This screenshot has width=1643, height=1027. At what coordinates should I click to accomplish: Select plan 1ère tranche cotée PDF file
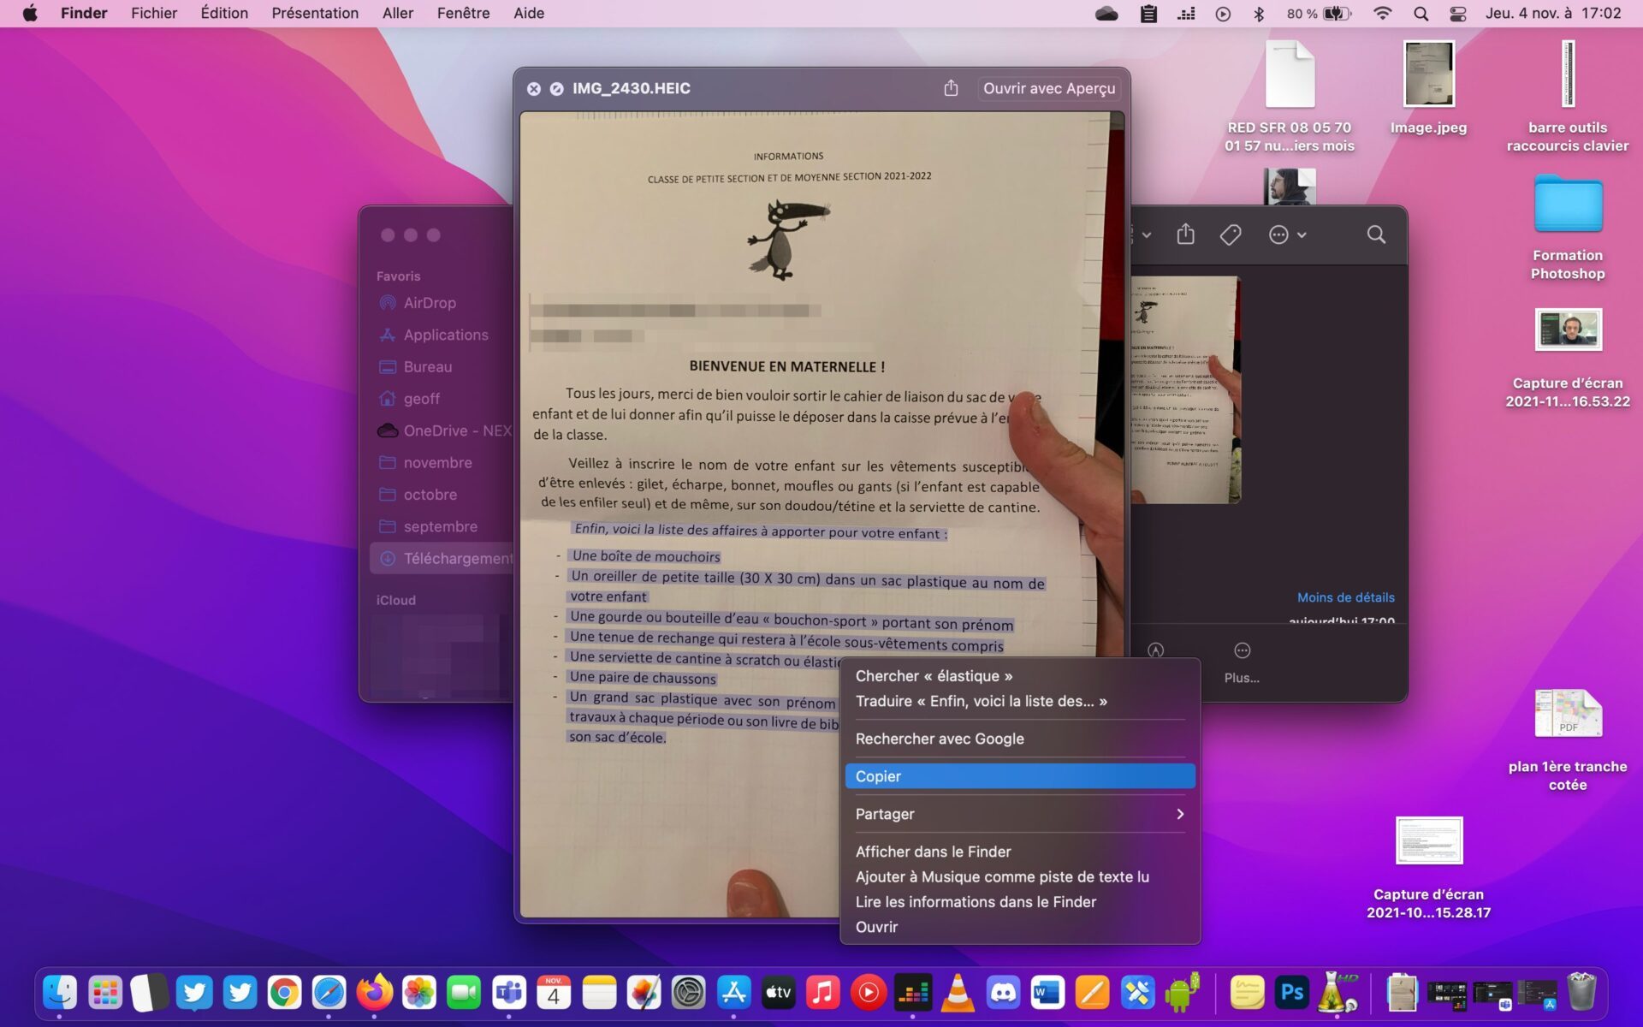tap(1568, 741)
